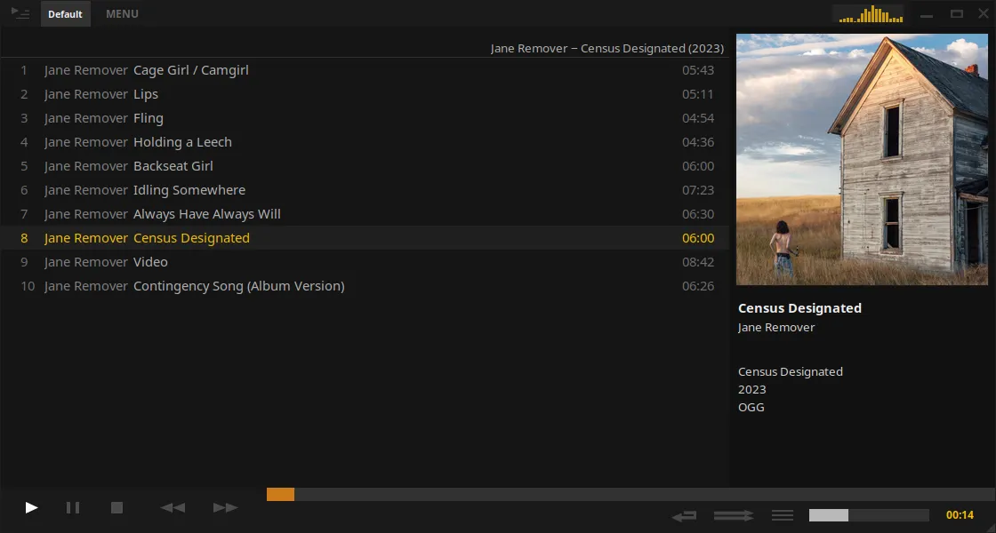Screen dimensions: 996x533
Task: Click the 08:42 duration of Video
Action: click(x=698, y=262)
